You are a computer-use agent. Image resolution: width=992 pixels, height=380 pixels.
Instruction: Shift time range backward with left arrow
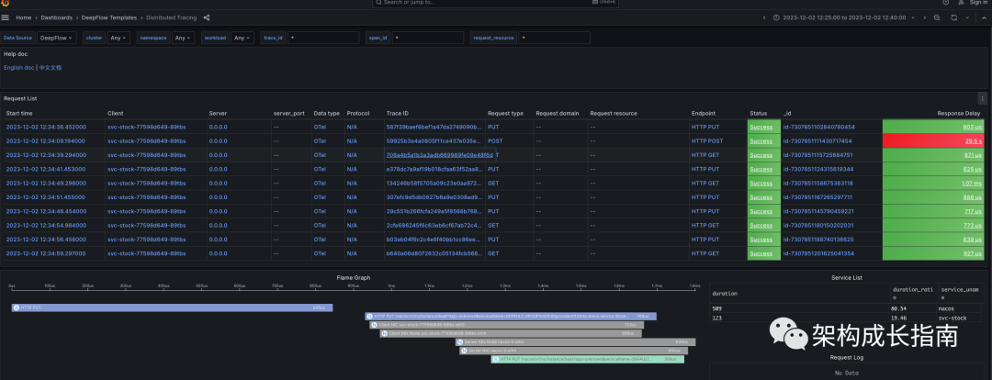(x=763, y=17)
